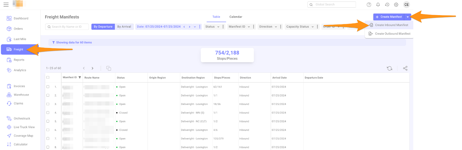Click the Create Manifest button
The width and height of the screenshot is (462, 150).
pos(389,17)
